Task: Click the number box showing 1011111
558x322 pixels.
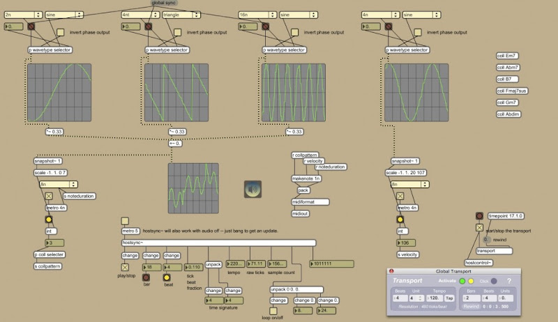Action: [332, 264]
